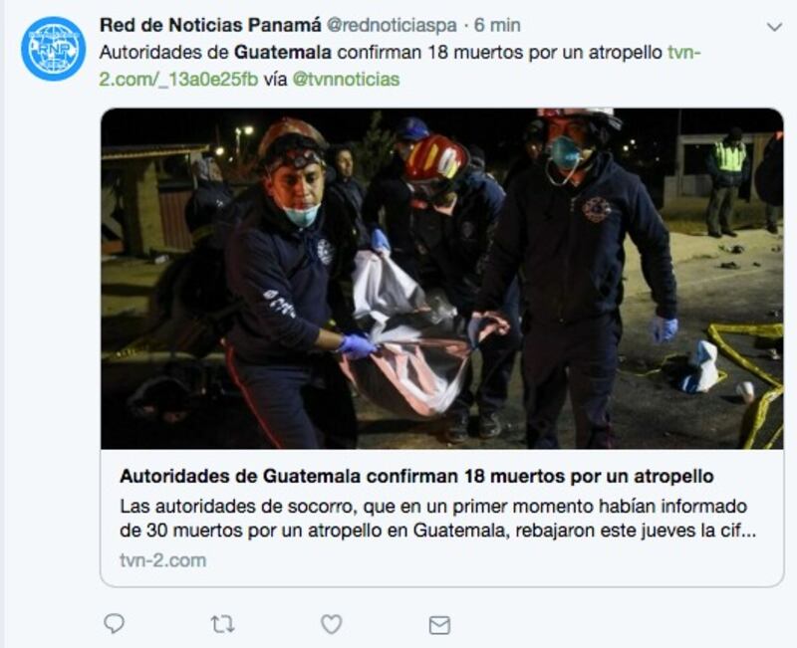Like the tweet with the heart icon
Image resolution: width=797 pixels, height=648 pixels.
click(332, 624)
